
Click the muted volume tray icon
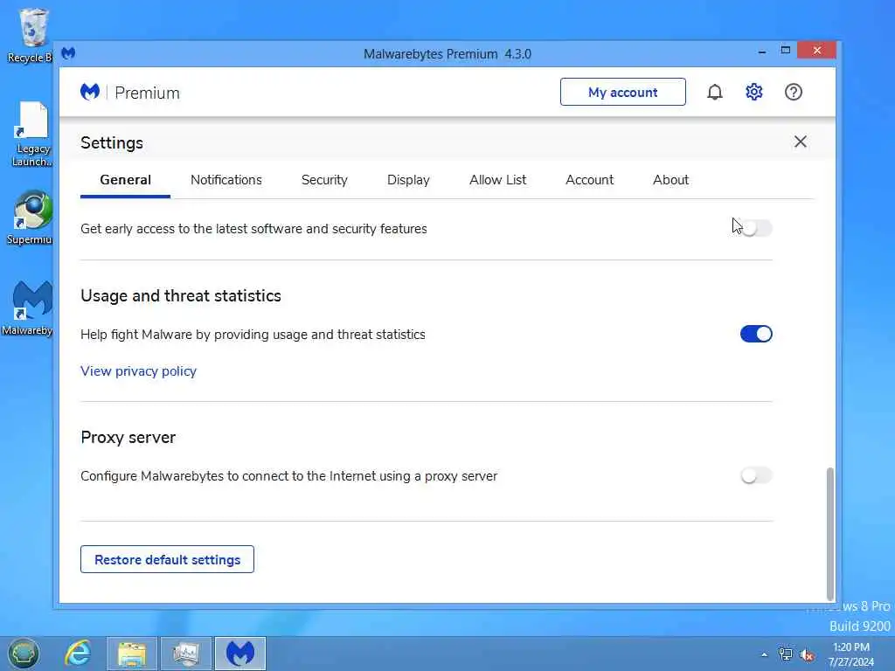coord(807,655)
